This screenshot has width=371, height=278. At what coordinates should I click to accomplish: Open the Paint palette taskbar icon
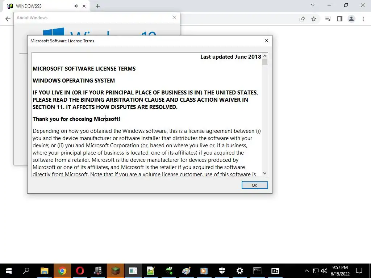[187, 271]
